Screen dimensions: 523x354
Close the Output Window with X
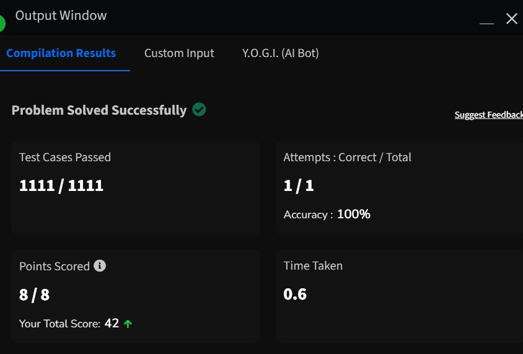pyautogui.click(x=512, y=19)
